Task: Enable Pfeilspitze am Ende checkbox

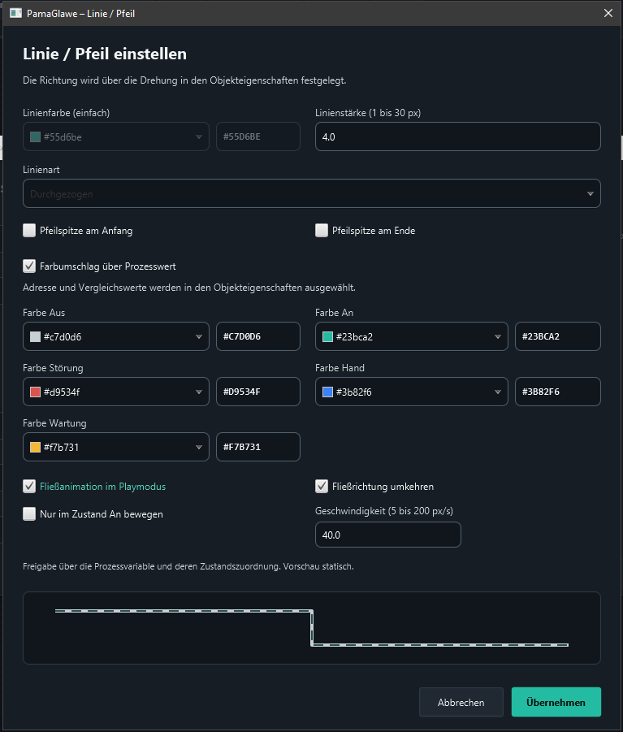Action: (x=322, y=230)
